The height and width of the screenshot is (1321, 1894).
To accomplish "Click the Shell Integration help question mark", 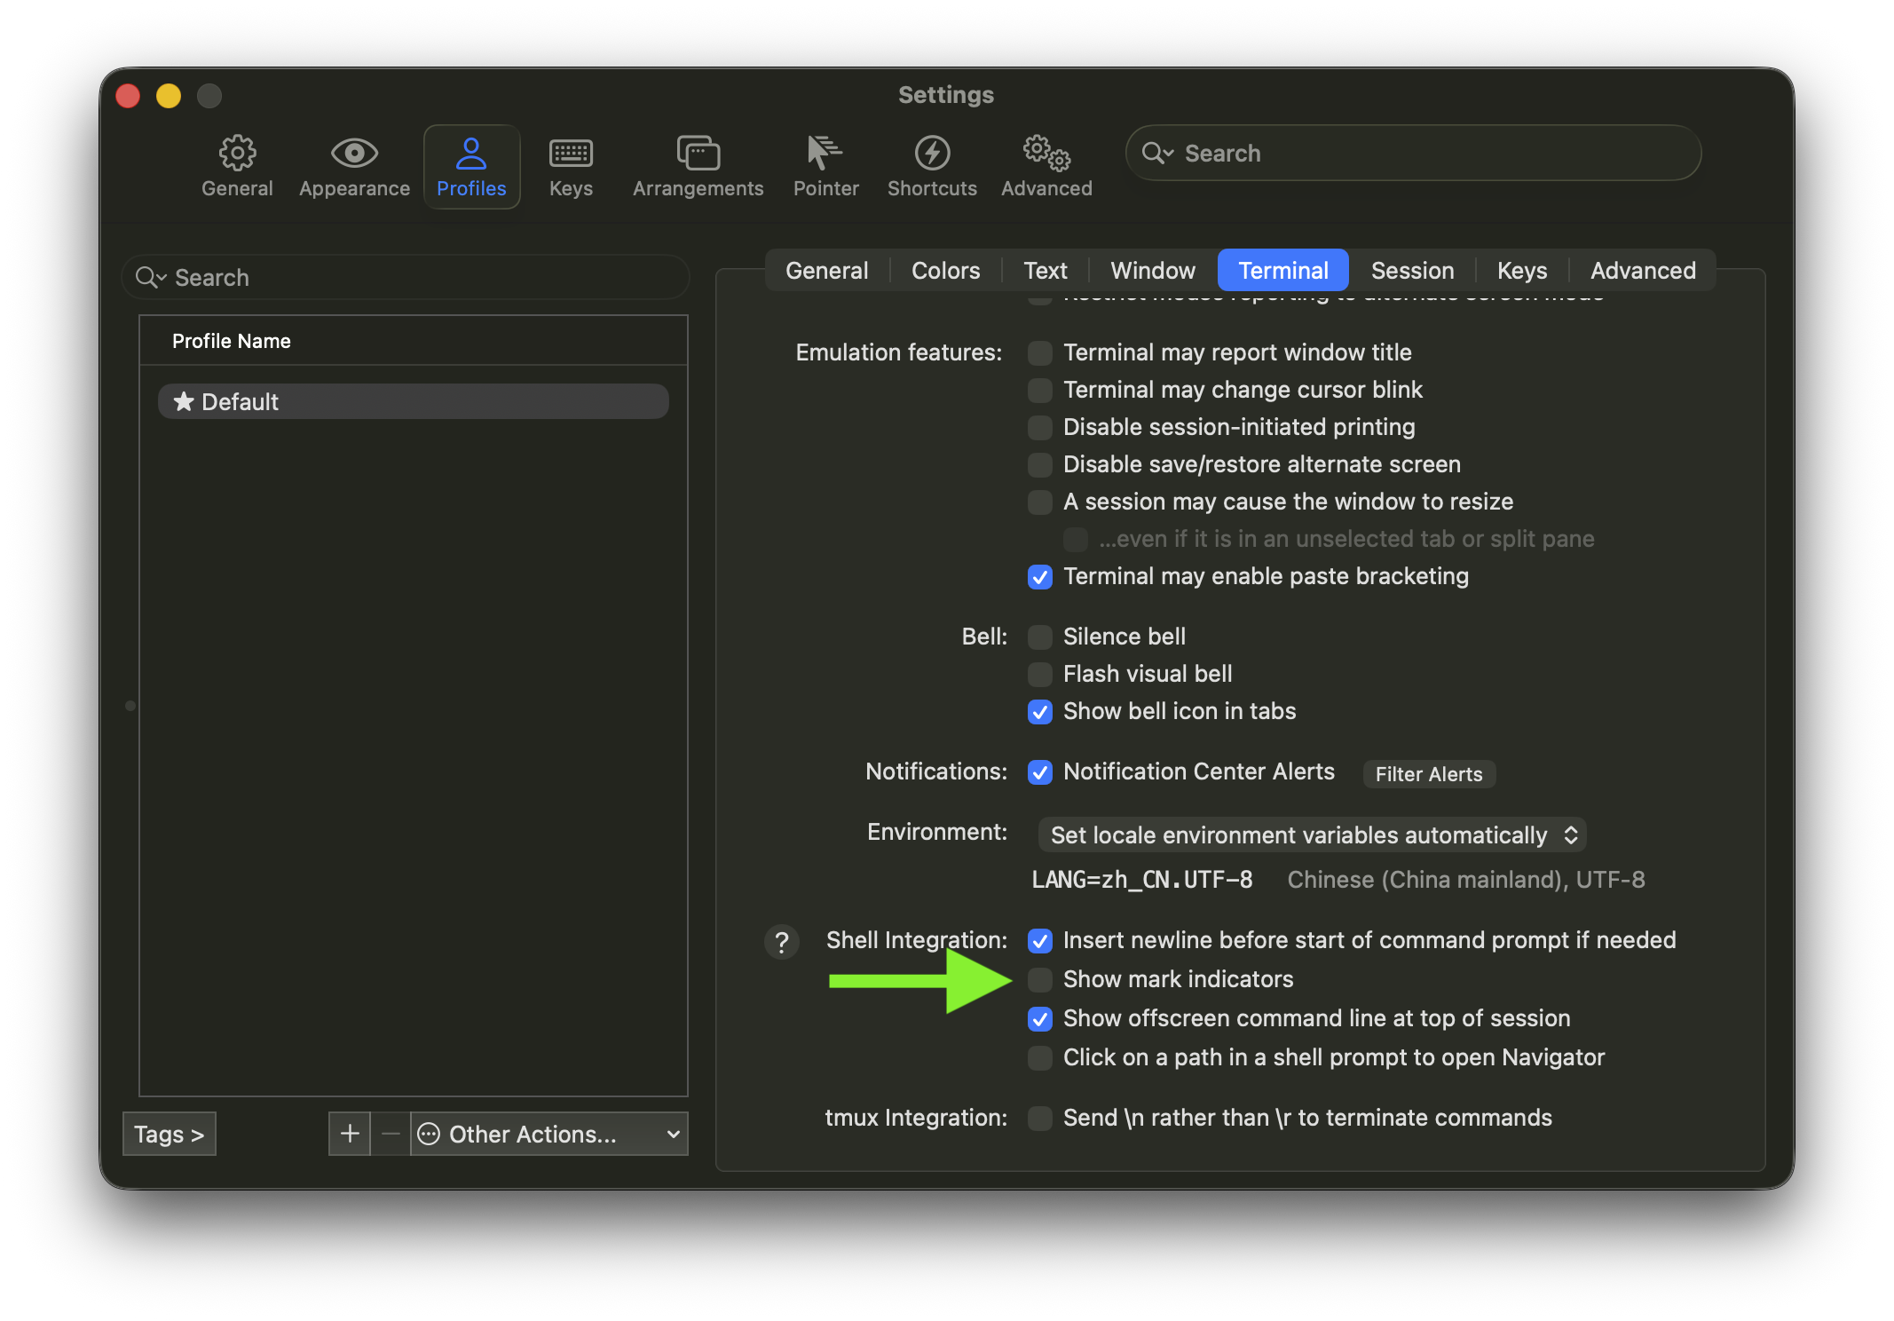I will click(x=781, y=942).
